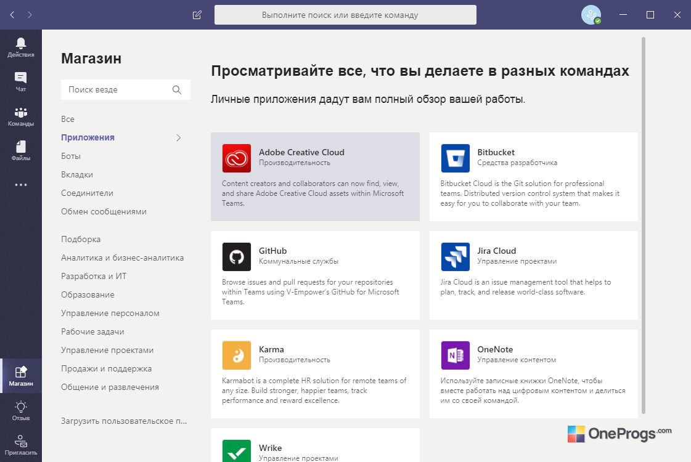Image resolution: width=691 pixels, height=462 pixels.
Task: Click the Karmabot description text
Action: point(314,391)
